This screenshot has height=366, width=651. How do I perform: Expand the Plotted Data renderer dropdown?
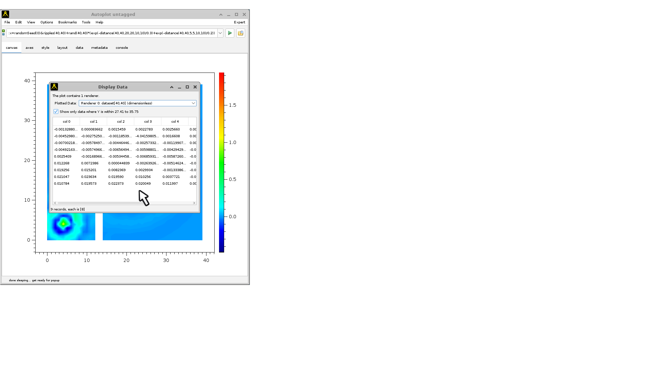pos(193,103)
